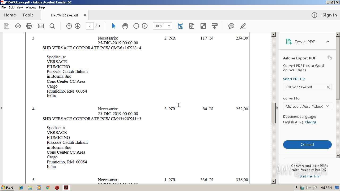340x191 pixels.
Task: Open the Window menu
Action: [x=31, y=7]
